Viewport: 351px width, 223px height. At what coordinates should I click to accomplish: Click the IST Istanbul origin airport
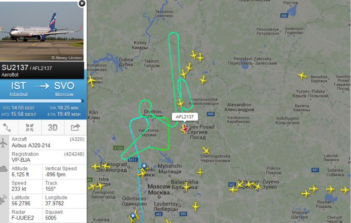pyautogui.click(x=18, y=89)
